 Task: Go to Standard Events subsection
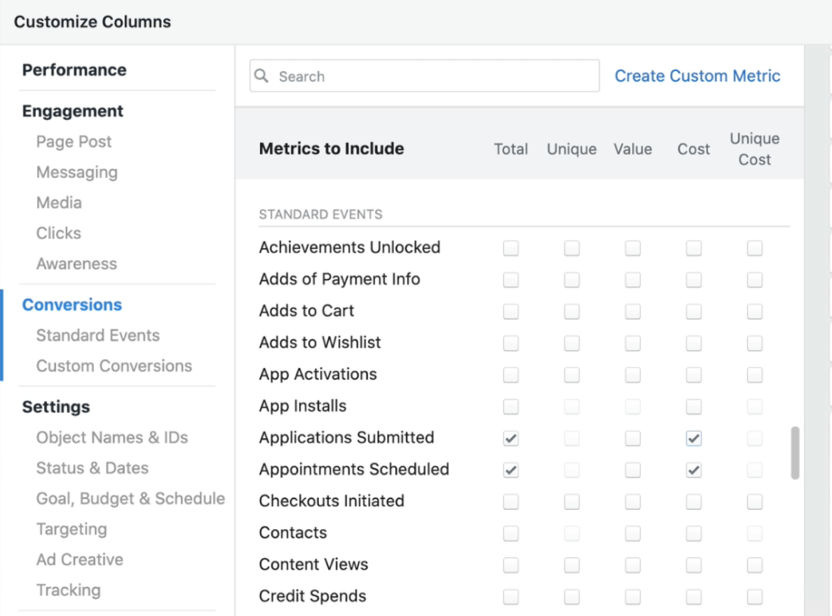click(x=98, y=335)
